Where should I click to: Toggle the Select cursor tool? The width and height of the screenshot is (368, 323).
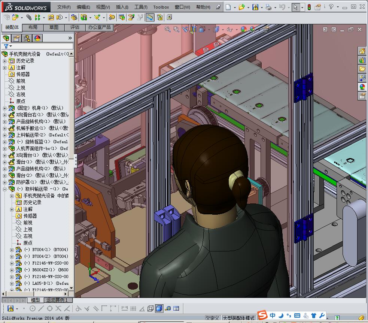(295, 7)
